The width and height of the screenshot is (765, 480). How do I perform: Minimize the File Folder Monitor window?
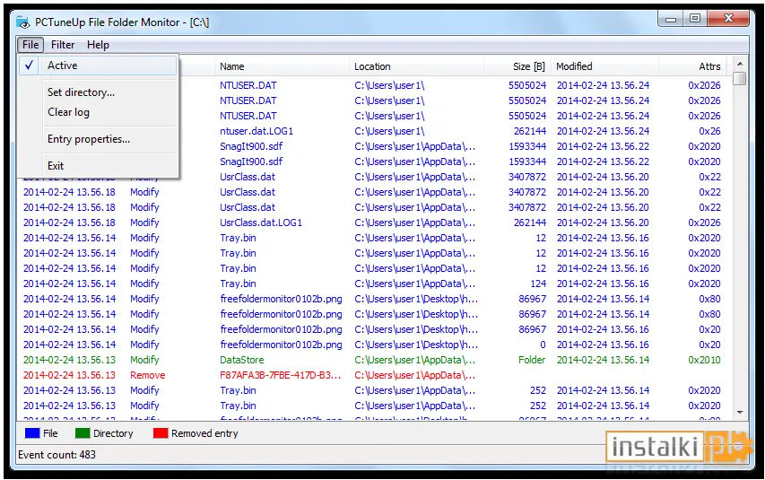point(671,19)
